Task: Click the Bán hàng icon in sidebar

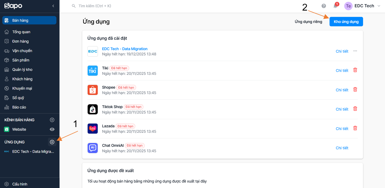Action: coord(7,20)
